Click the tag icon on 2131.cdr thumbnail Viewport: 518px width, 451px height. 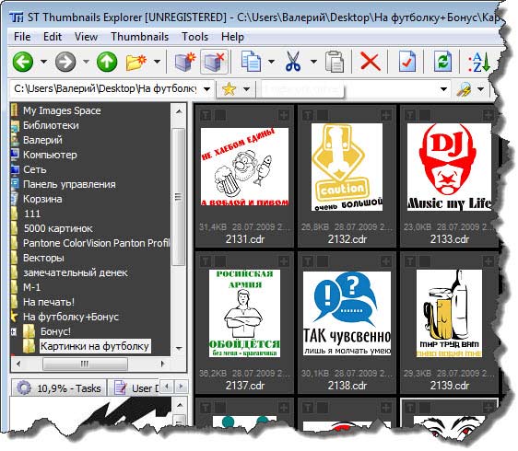(x=206, y=115)
